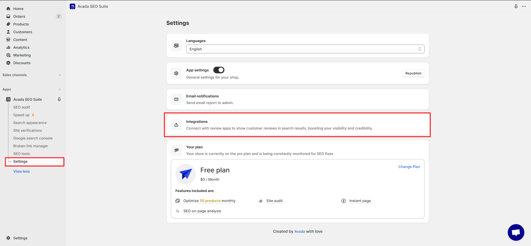Image resolution: width=531 pixels, height=246 pixels.
Task: Click Site audit feature label
Action: pyautogui.click(x=274, y=201)
